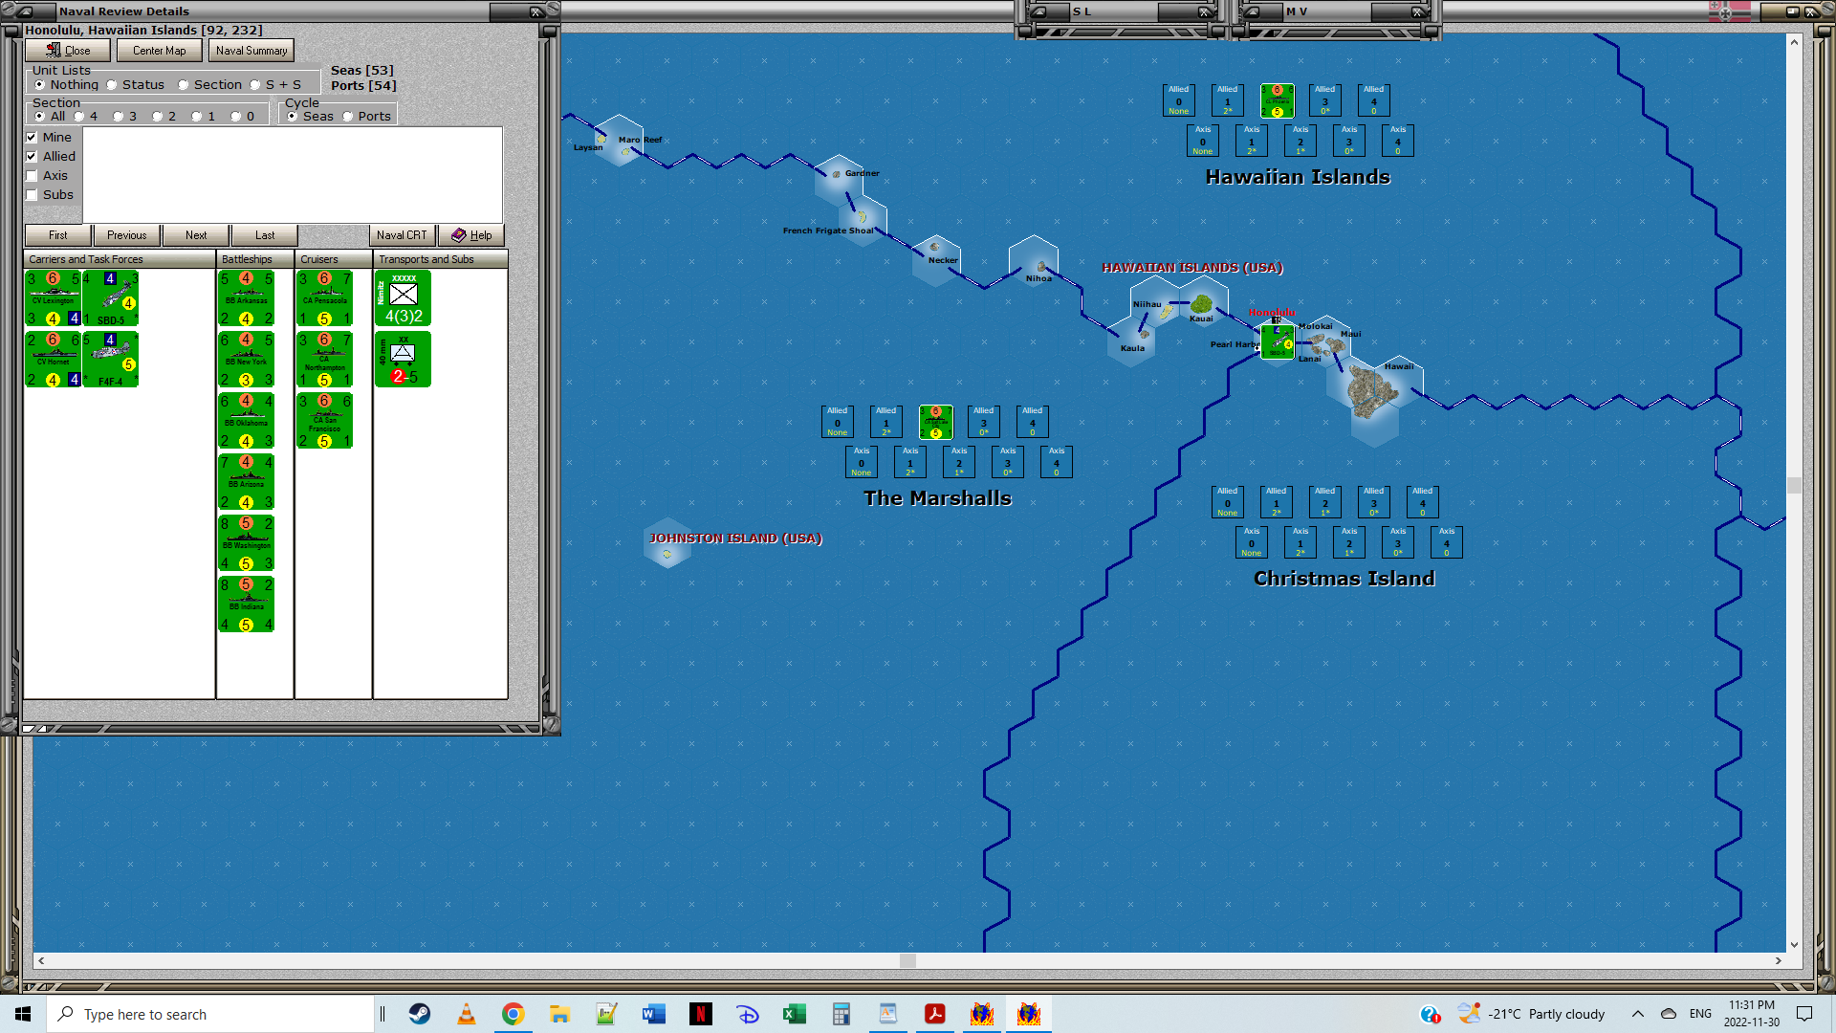Toggle the Subs checkbox
Viewport: 1836px width, 1033px height.
coord(32,195)
